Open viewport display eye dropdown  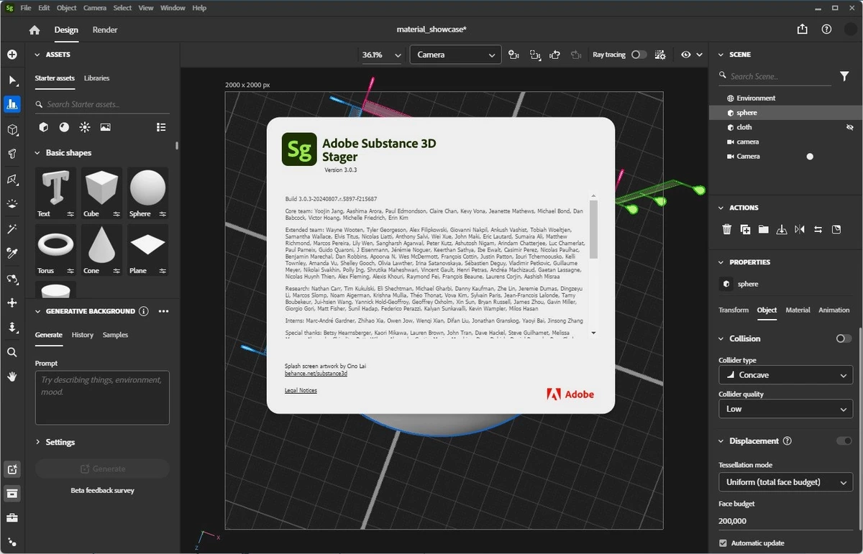pos(690,55)
